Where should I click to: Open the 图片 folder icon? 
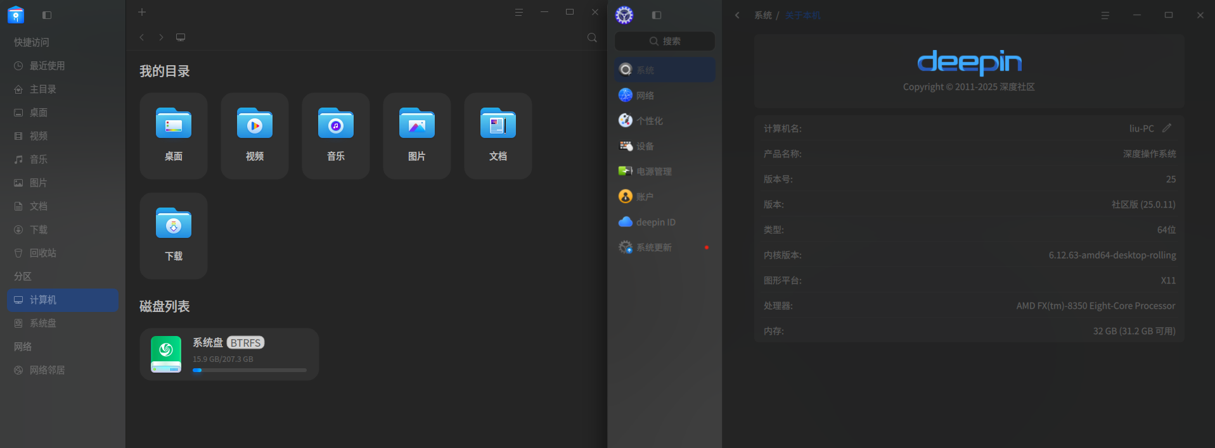click(417, 123)
